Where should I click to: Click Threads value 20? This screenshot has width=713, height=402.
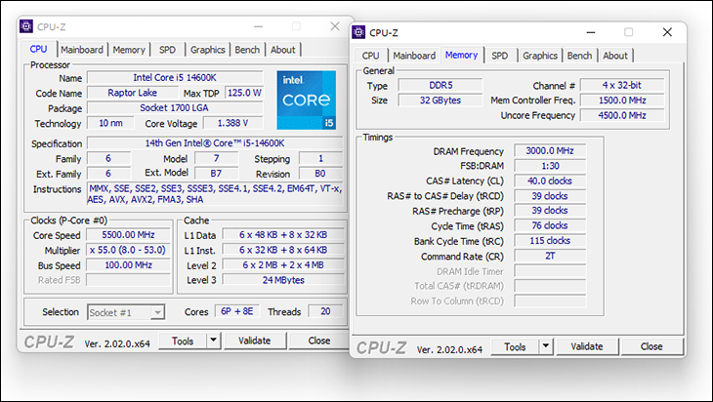pyautogui.click(x=325, y=311)
